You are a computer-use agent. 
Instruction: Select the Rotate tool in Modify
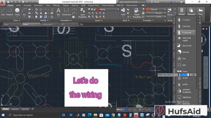(41, 10)
